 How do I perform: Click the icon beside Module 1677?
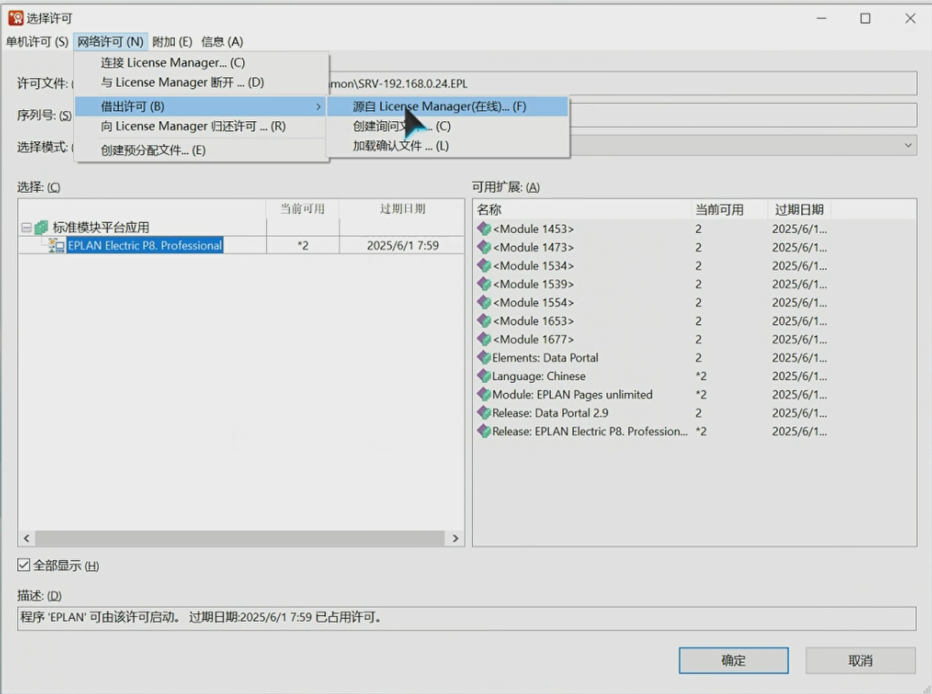coord(484,339)
